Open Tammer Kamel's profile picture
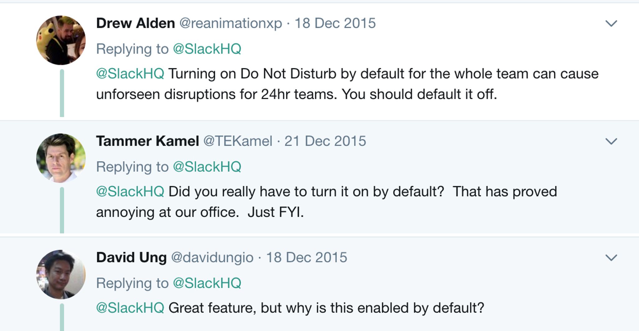 click(x=61, y=158)
